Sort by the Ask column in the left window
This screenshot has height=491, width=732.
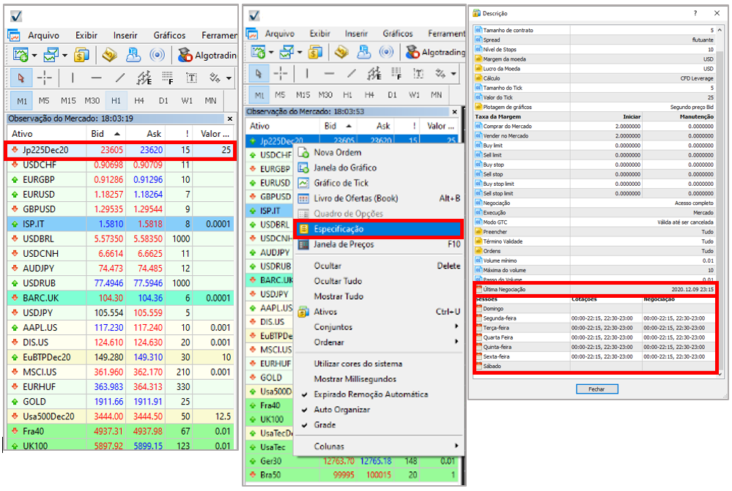[145, 134]
